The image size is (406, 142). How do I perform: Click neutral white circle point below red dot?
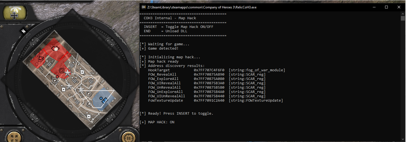click(55, 80)
